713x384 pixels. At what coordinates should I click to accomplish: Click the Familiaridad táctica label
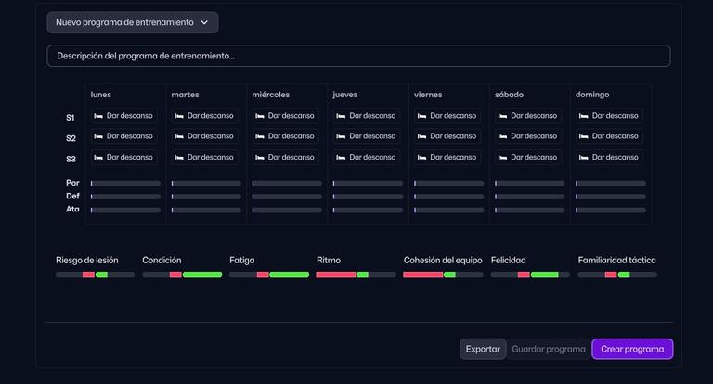(x=616, y=261)
